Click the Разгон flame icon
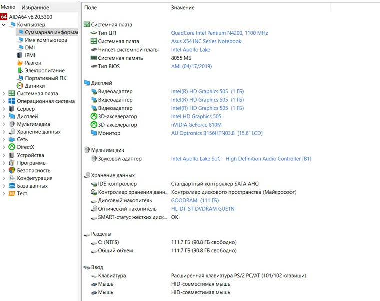 pyautogui.click(x=20, y=63)
